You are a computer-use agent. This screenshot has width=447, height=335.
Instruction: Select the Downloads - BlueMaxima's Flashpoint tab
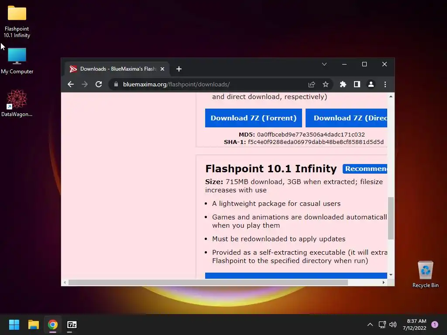(117, 69)
